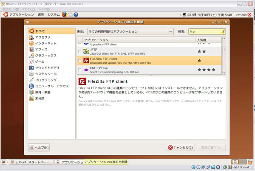The width and height of the screenshot is (255, 171).
Task: Sort by 人気度 column header
Action: (x=209, y=40)
